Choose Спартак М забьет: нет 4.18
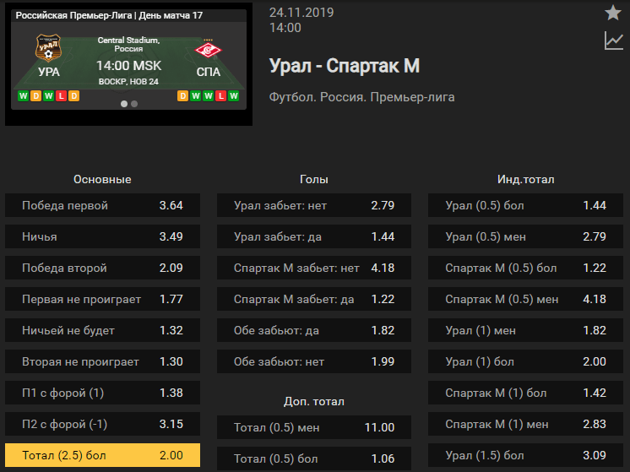 [314, 268]
